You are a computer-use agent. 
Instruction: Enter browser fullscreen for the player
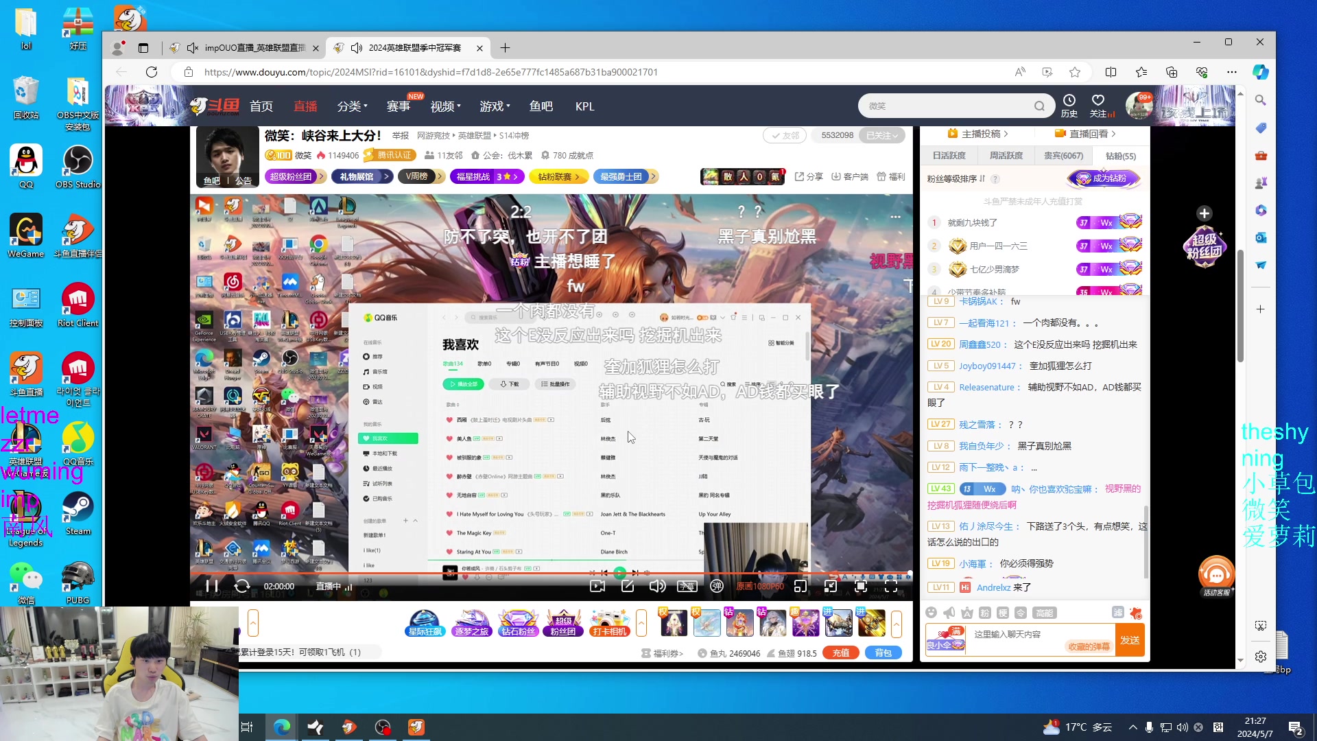click(x=891, y=586)
